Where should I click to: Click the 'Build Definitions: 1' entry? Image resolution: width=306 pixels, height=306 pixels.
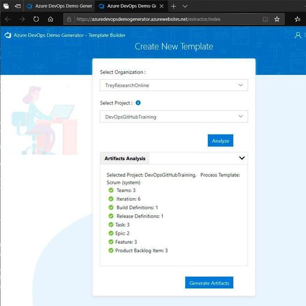coord(137,207)
